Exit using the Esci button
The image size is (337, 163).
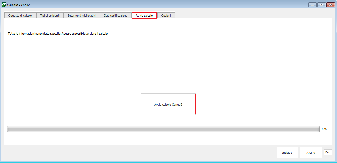pyautogui.click(x=328, y=152)
